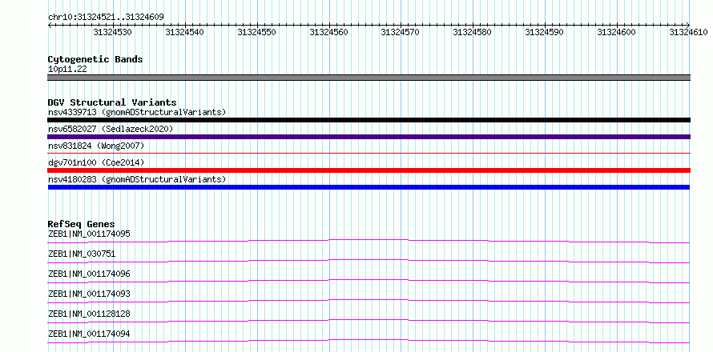Select the RefSeq Genes track title
The width and height of the screenshot is (713, 352).
(x=81, y=224)
